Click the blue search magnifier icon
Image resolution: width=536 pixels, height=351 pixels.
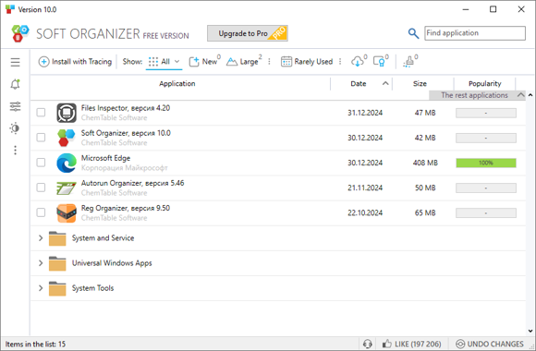pyautogui.click(x=413, y=33)
